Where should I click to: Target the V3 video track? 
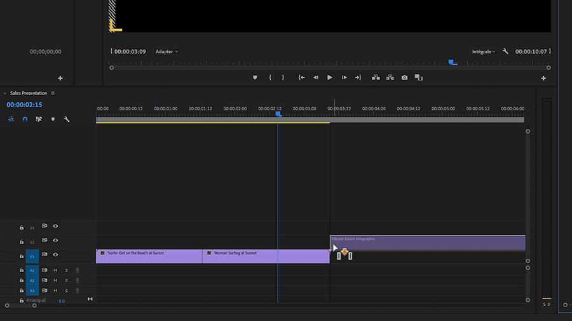click(32, 228)
